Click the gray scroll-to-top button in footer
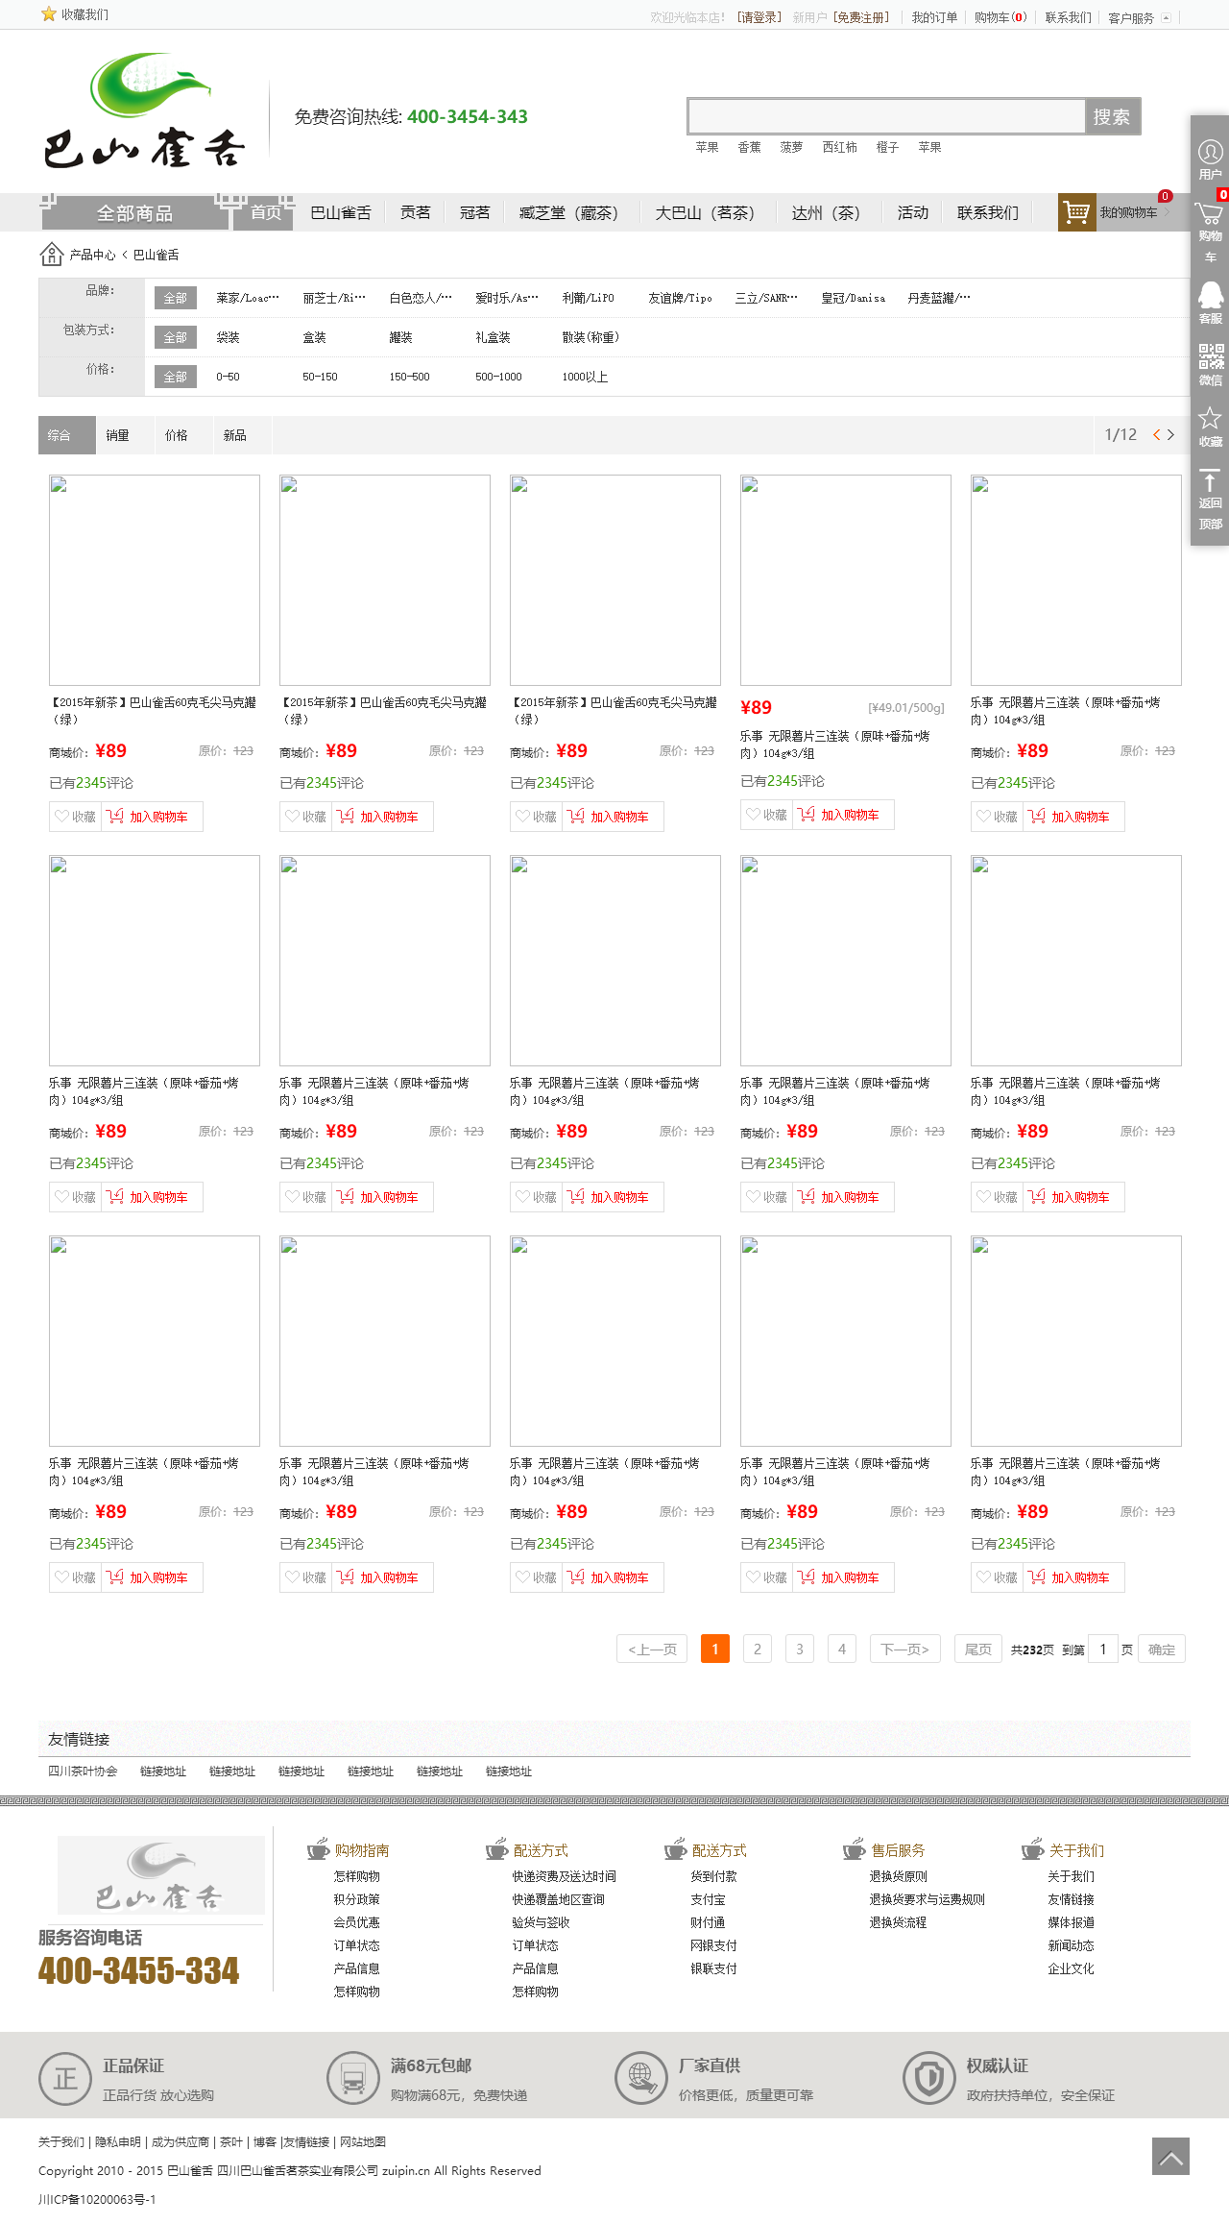This screenshot has width=1229, height=2224. pyautogui.click(x=1170, y=2156)
